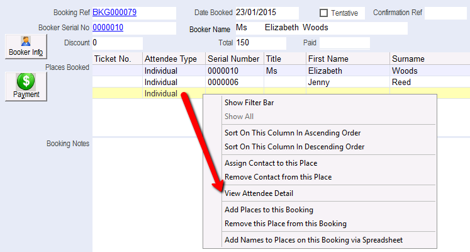Sort On This Column In Descending Order
470x252 pixels.
click(294, 147)
